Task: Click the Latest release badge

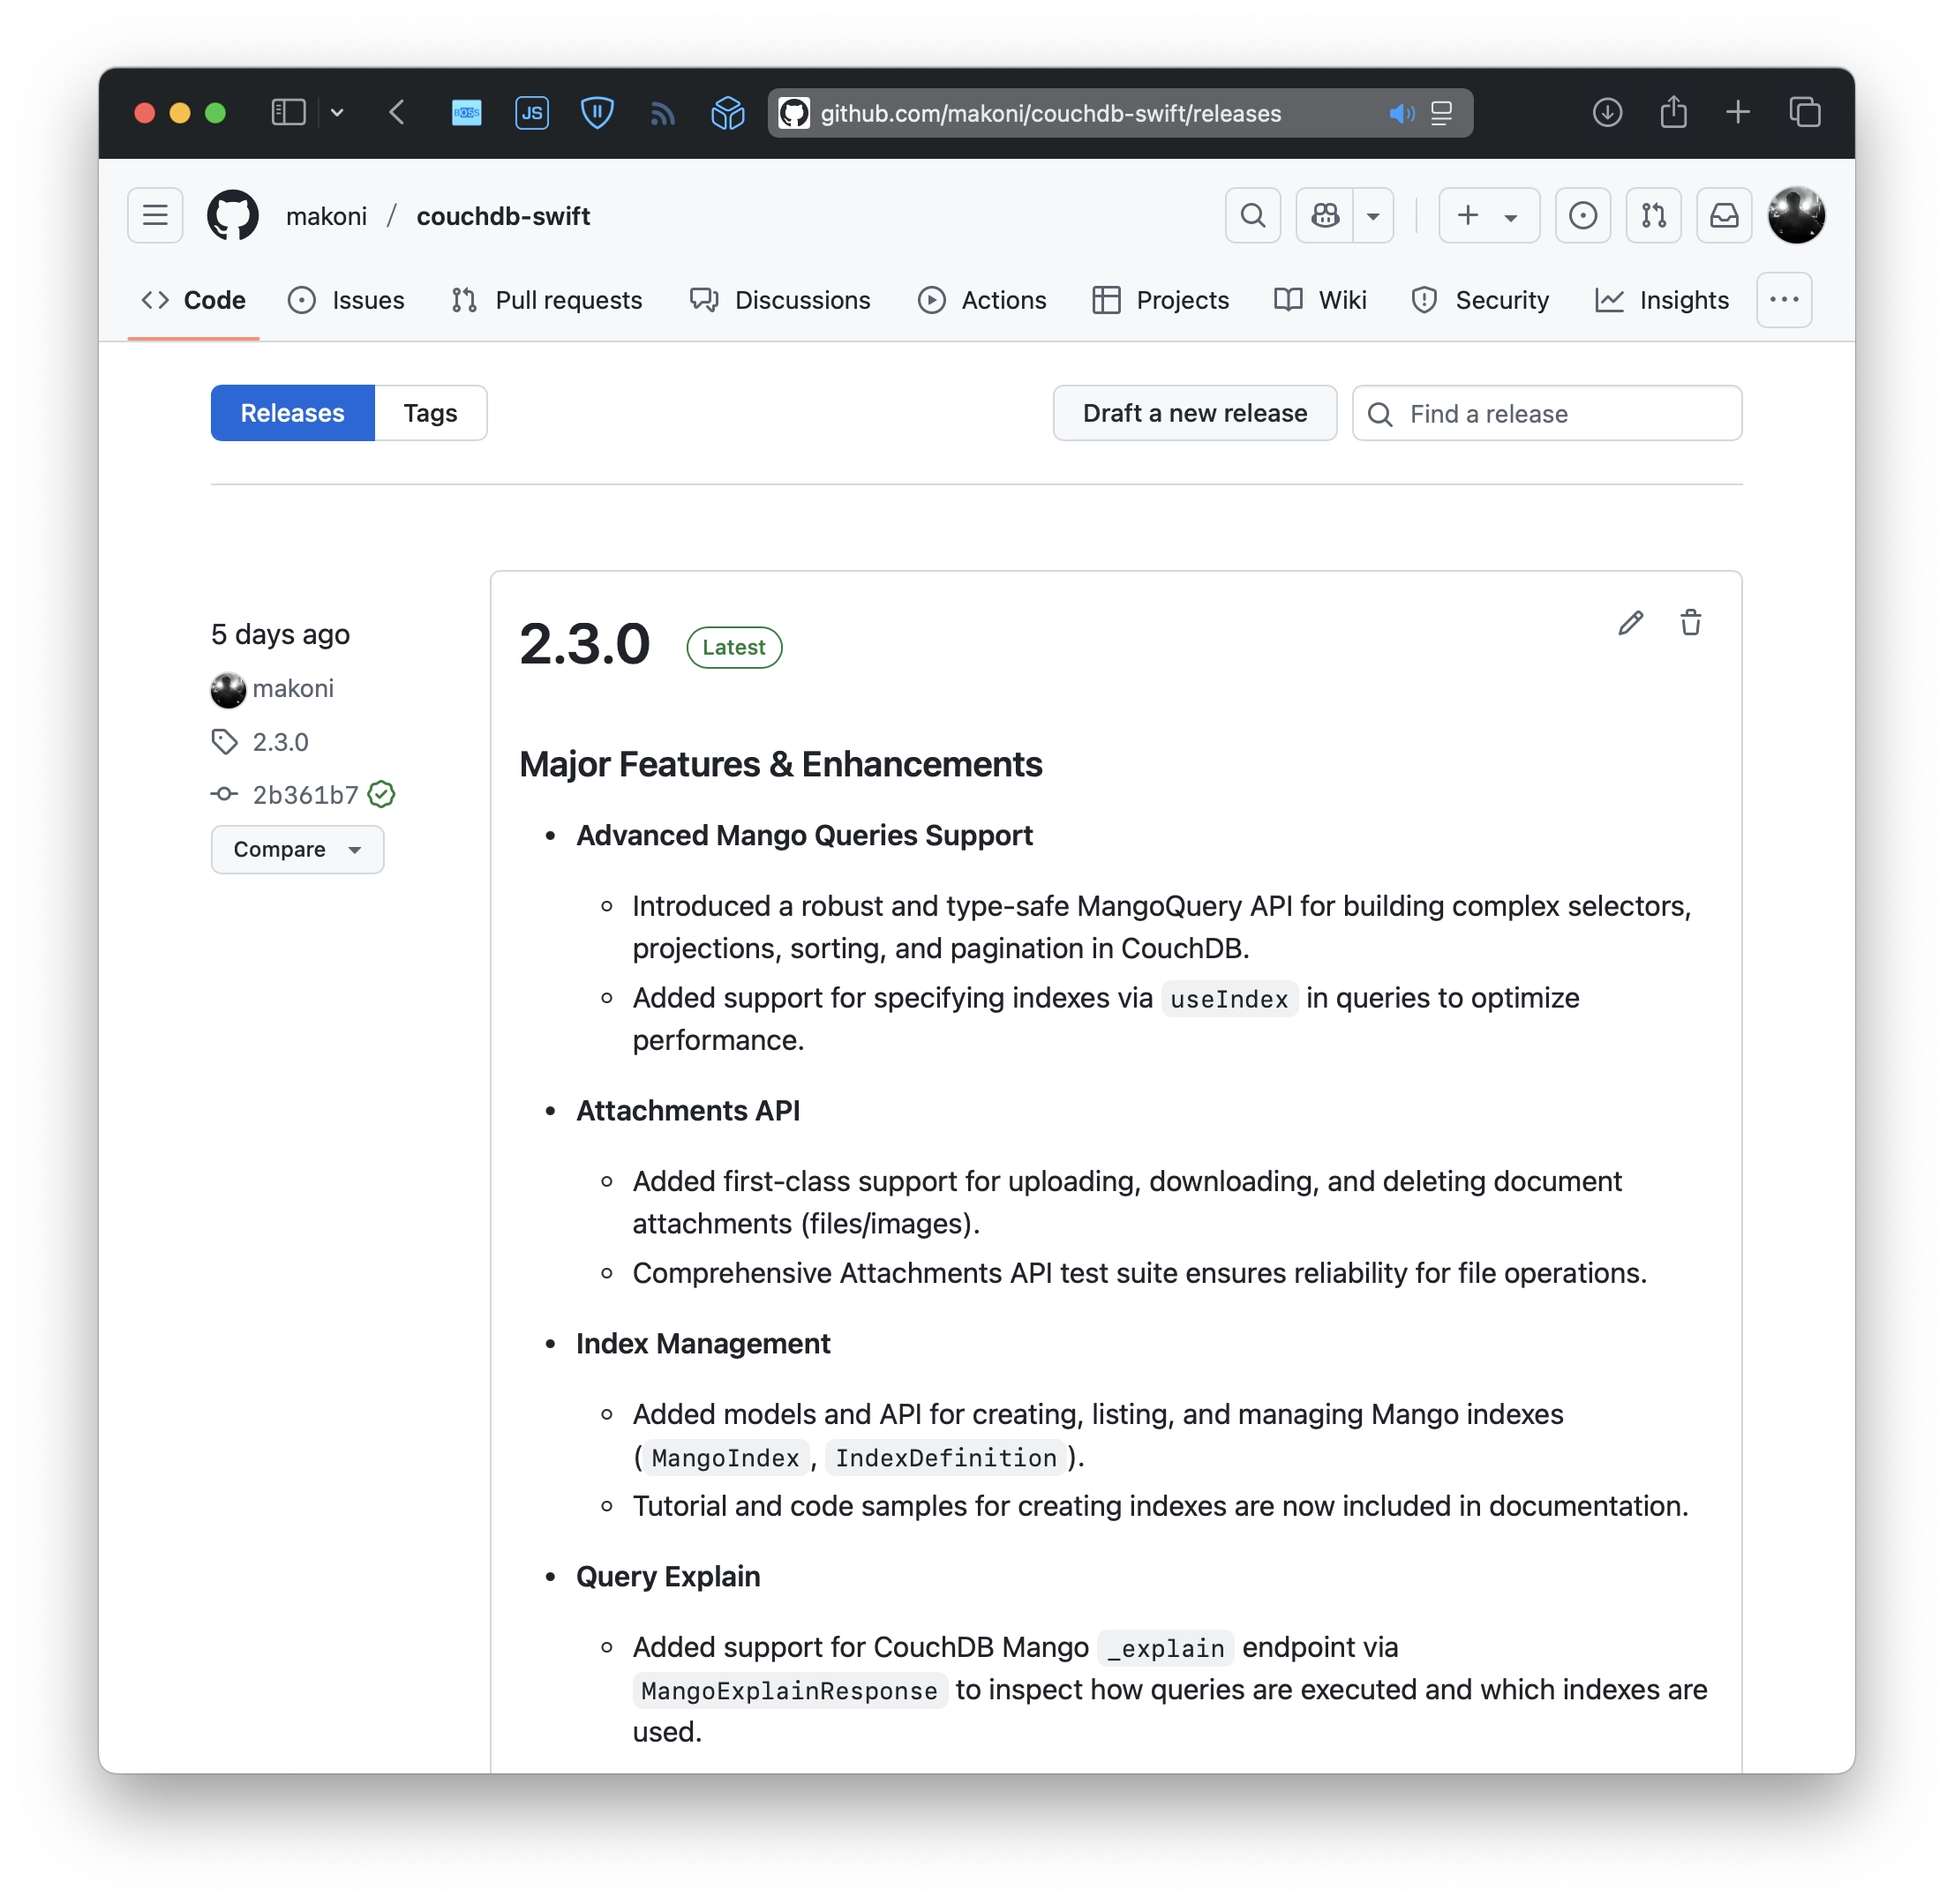Action: click(733, 647)
